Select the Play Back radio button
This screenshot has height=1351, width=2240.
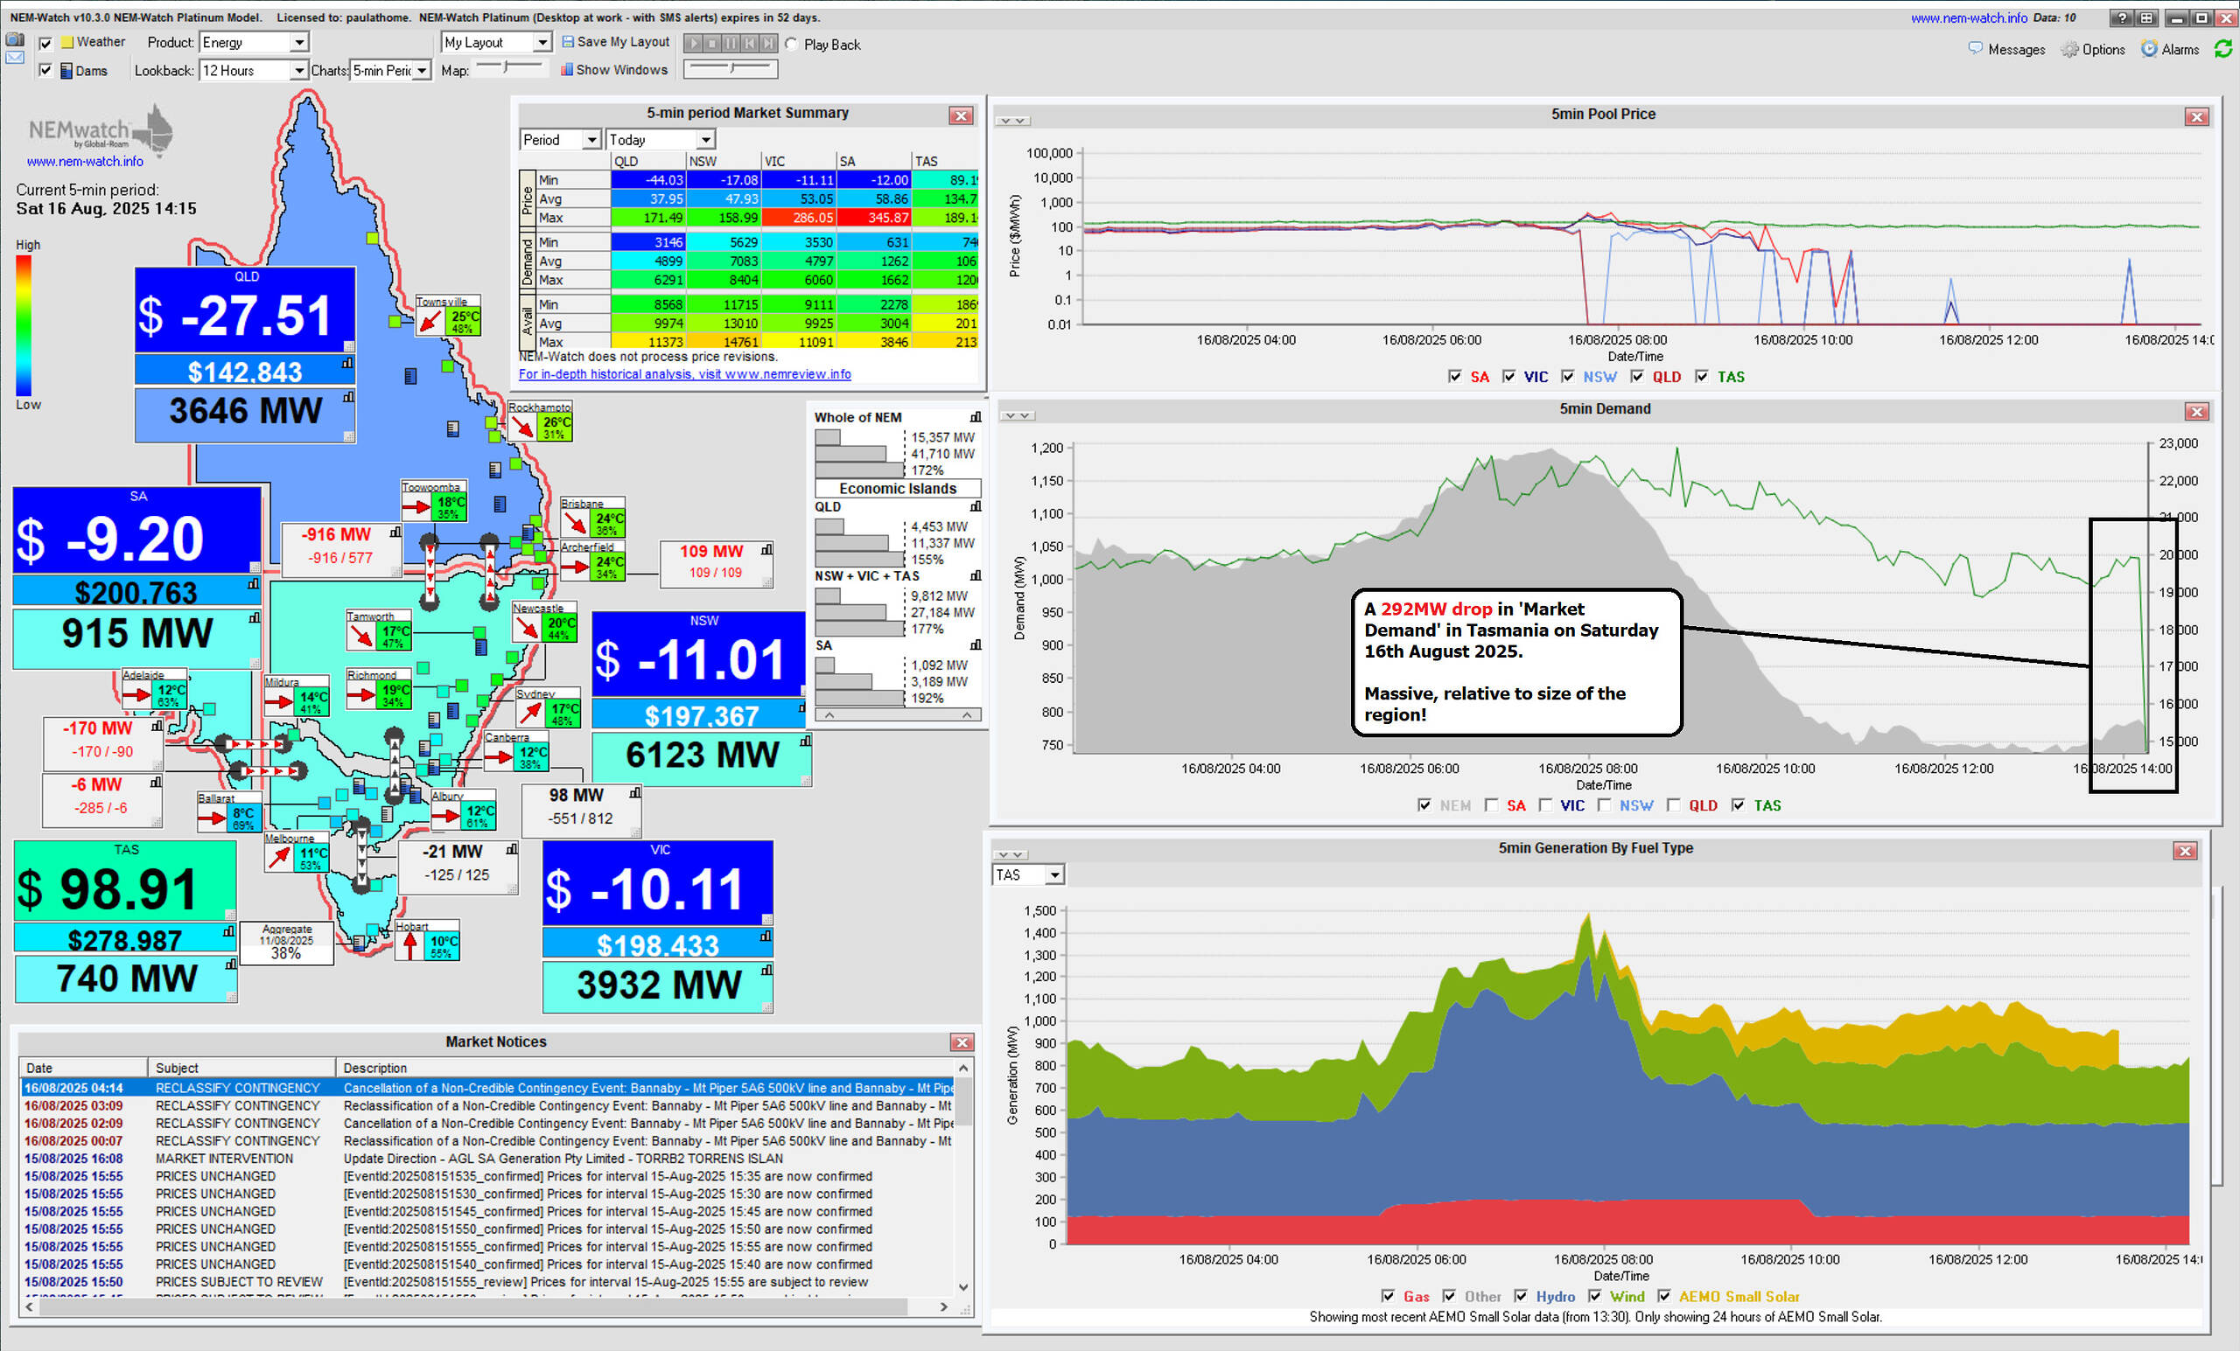click(792, 44)
